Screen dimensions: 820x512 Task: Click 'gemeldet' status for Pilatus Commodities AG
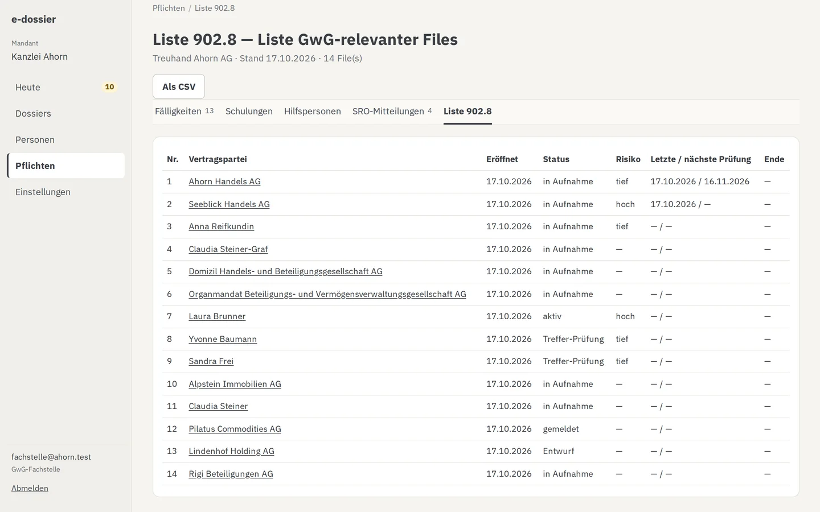coord(560,429)
